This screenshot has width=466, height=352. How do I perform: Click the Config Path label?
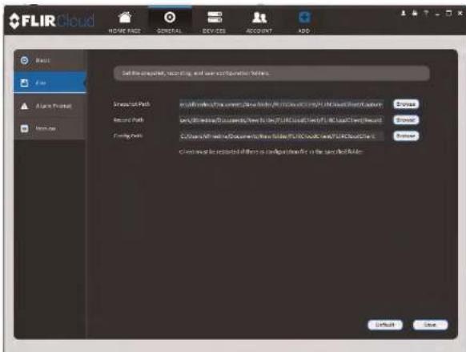(x=128, y=136)
